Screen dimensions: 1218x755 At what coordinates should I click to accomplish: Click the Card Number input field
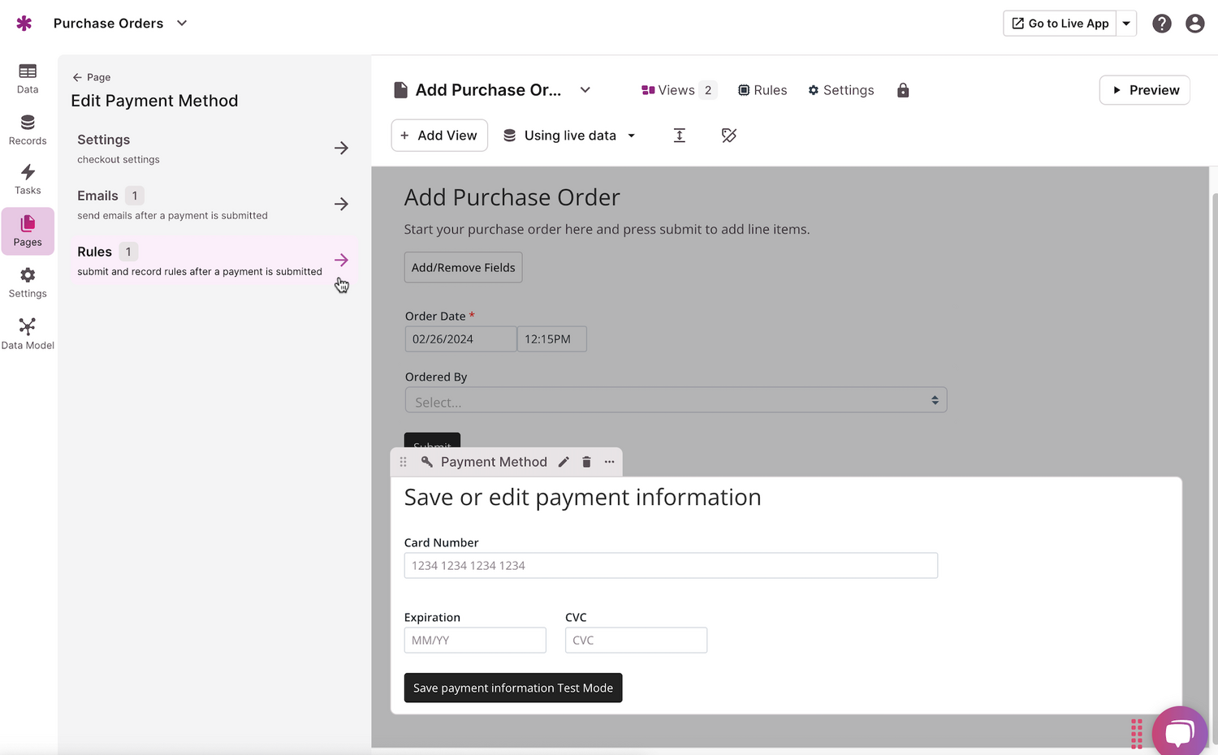[x=671, y=565]
